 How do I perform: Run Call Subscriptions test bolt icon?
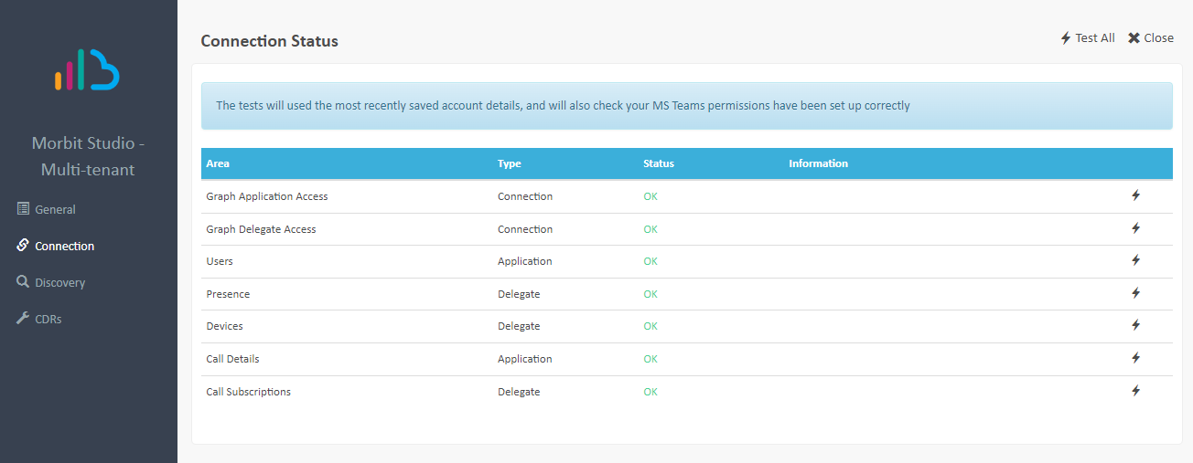point(1135,391)
